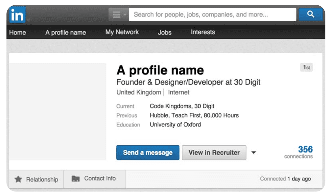This screenshot has width=333, height=196.
Task: Open the My Network menu
Action: pyautogui.click(x=122, y=32)
